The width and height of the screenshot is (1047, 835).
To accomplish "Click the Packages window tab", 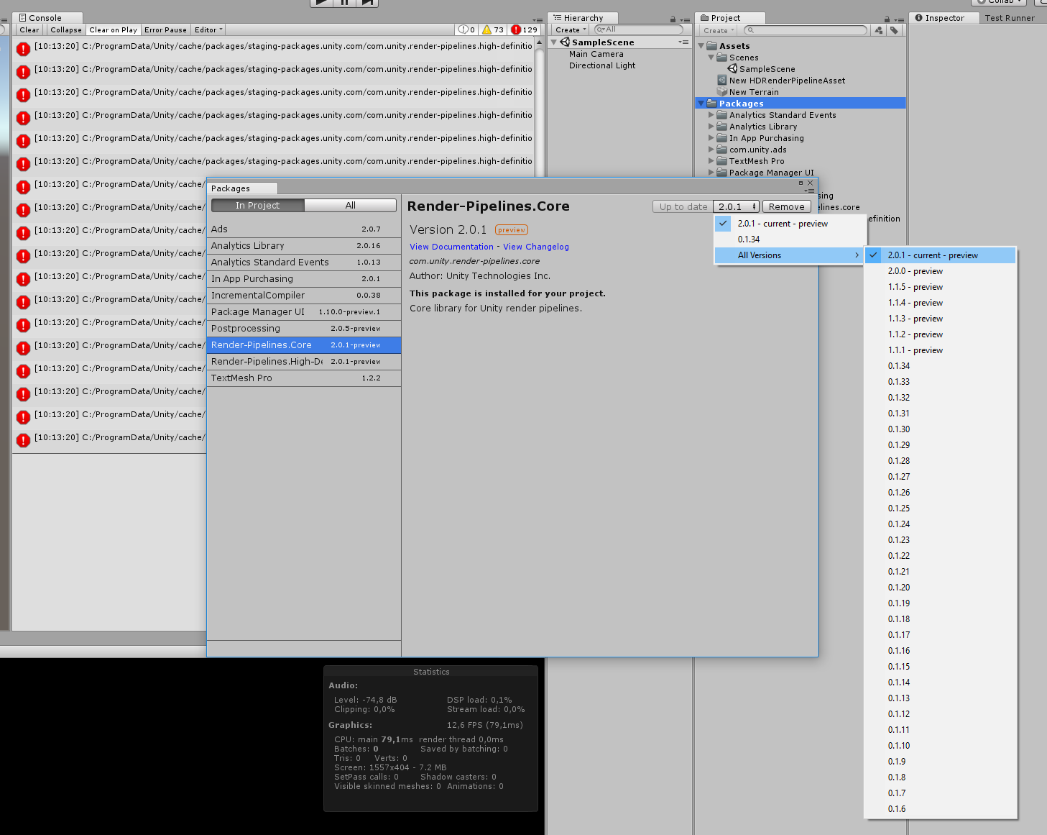I will (x=241, y=188).
